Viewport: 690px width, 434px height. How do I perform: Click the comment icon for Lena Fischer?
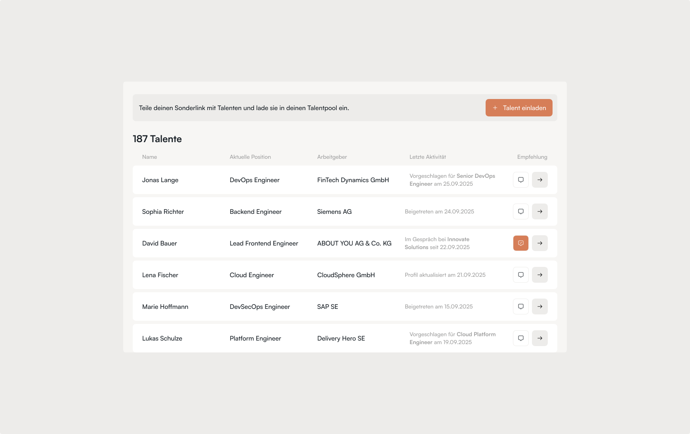coord(520,275)
